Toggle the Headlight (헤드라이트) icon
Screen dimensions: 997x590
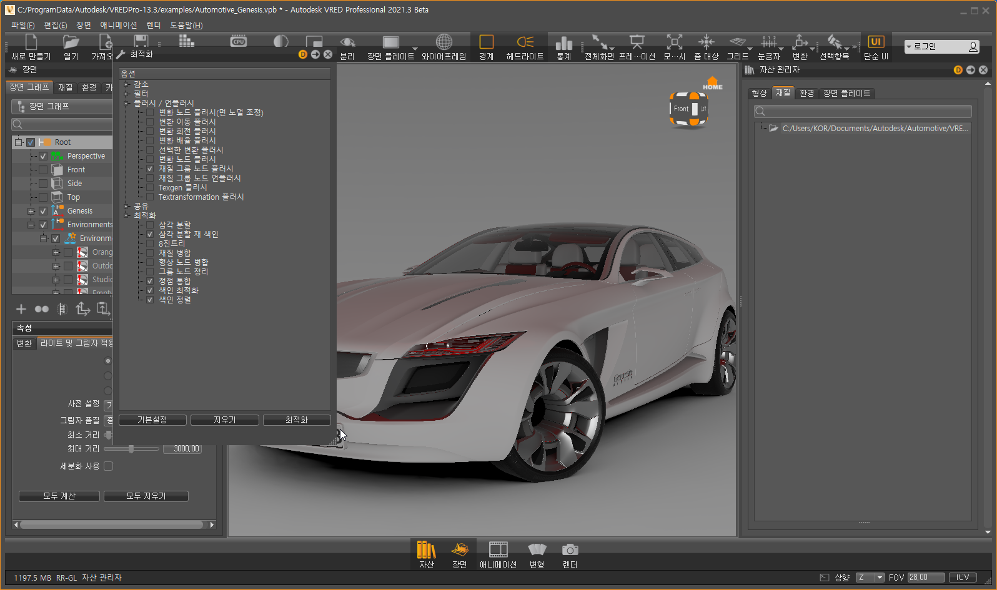525,42
